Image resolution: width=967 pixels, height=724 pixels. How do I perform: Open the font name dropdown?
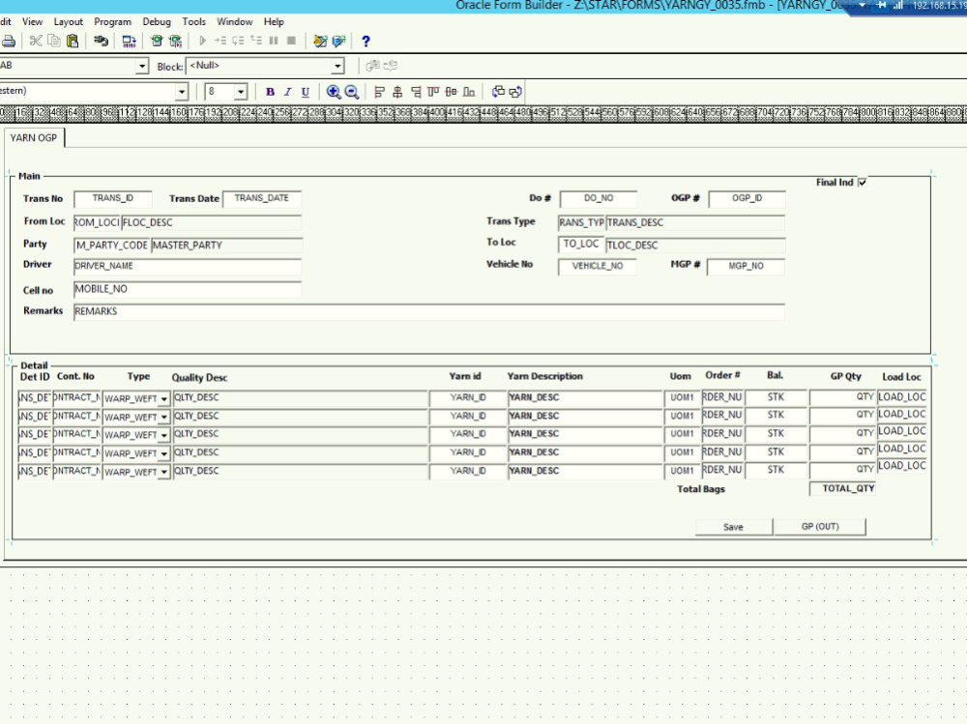click(182, 92)
